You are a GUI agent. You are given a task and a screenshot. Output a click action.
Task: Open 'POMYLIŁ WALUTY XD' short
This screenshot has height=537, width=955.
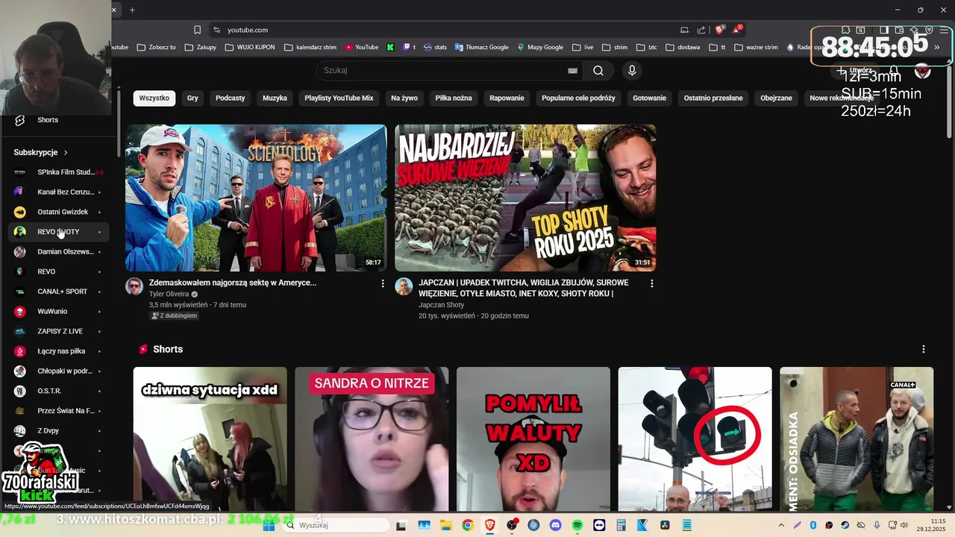533,439
